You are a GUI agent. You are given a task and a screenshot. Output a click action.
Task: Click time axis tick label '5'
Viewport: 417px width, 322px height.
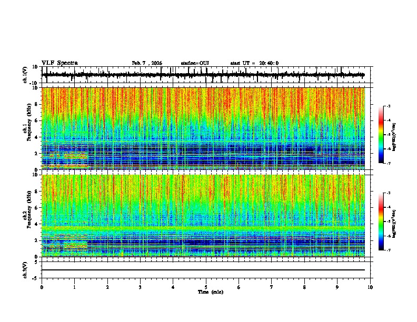[x=206, y=287]
